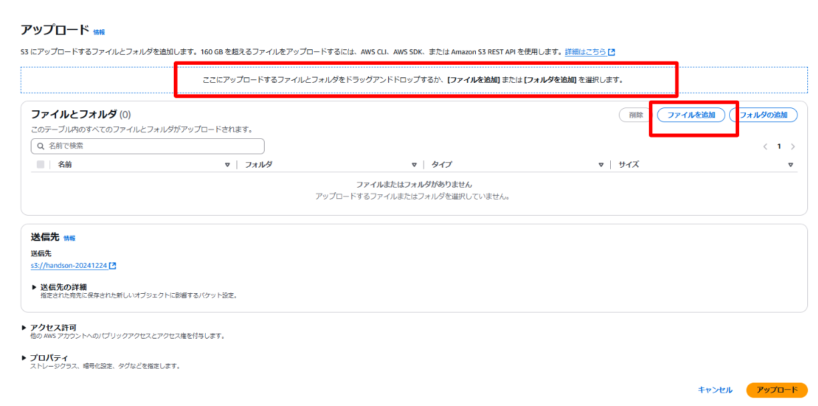The height and width of the screenshot is (406, 818).
Task: Open the 詳細はこちら link
Action: click(x=585, y=51)
